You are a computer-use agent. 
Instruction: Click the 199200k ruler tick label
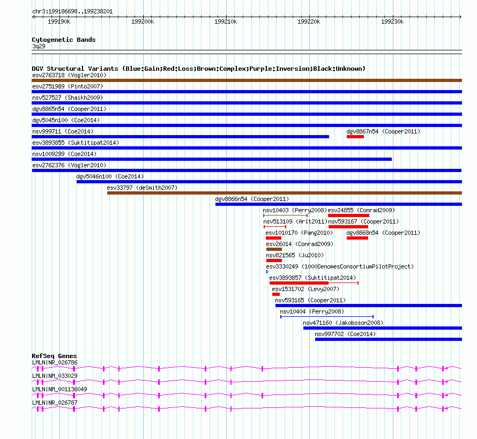click(143, 21)
